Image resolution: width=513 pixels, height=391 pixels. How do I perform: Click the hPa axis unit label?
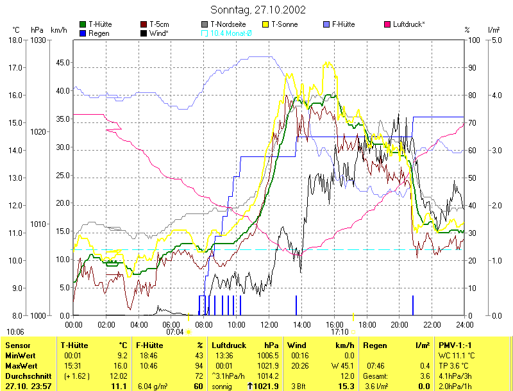(37, 30)
